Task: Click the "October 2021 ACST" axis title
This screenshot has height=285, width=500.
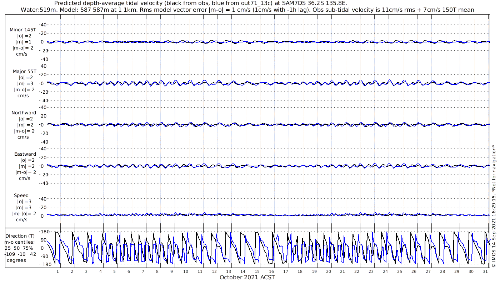Action: point(247,277)
